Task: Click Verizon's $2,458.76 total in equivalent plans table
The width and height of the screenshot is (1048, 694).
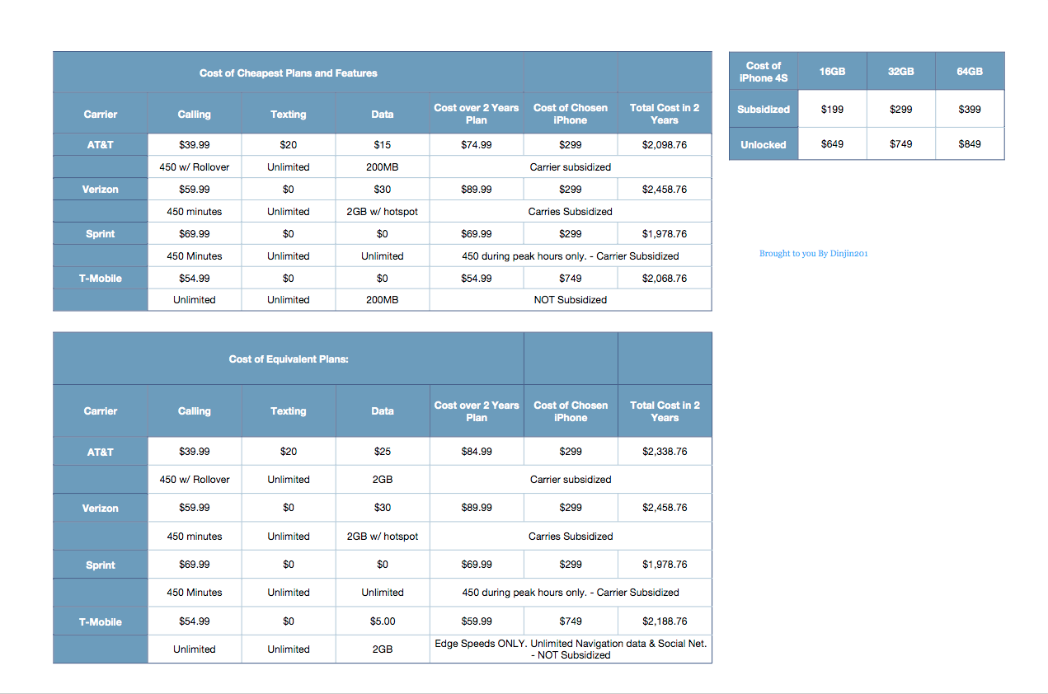Action: pyautogui.click(x=665, y=508)
